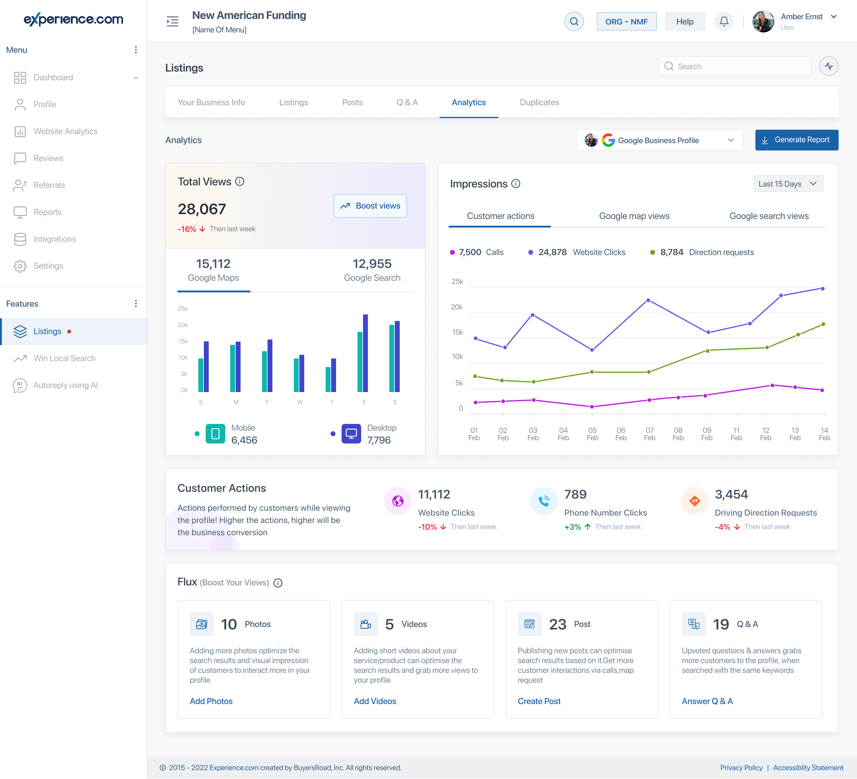Open Last 15 Days dropdown
This screenshot has width=857, height=779.
click(788, 184)
